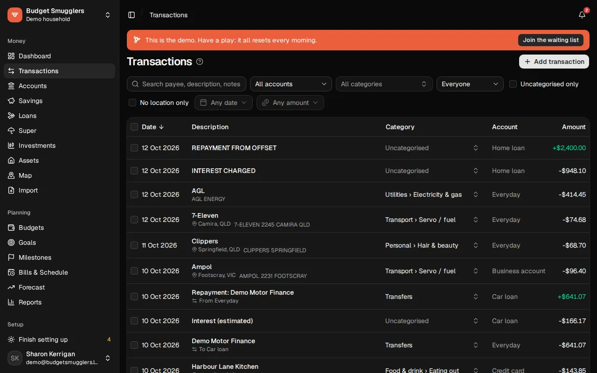Open Reports from sidebar
Screen dimensions: 597x373
click(59, 302)
